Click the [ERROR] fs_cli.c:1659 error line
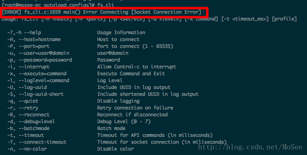 tap(101, 12)
